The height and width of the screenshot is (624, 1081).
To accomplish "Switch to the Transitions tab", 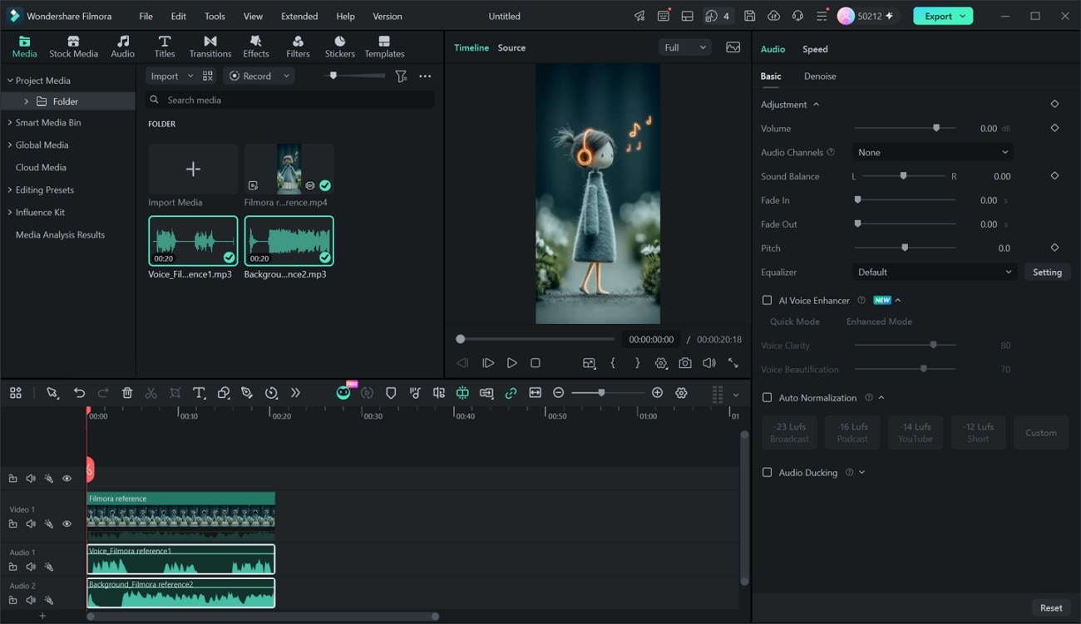I will 210,47.
